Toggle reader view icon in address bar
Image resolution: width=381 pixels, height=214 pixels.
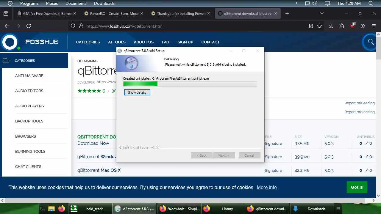point(311,26)
